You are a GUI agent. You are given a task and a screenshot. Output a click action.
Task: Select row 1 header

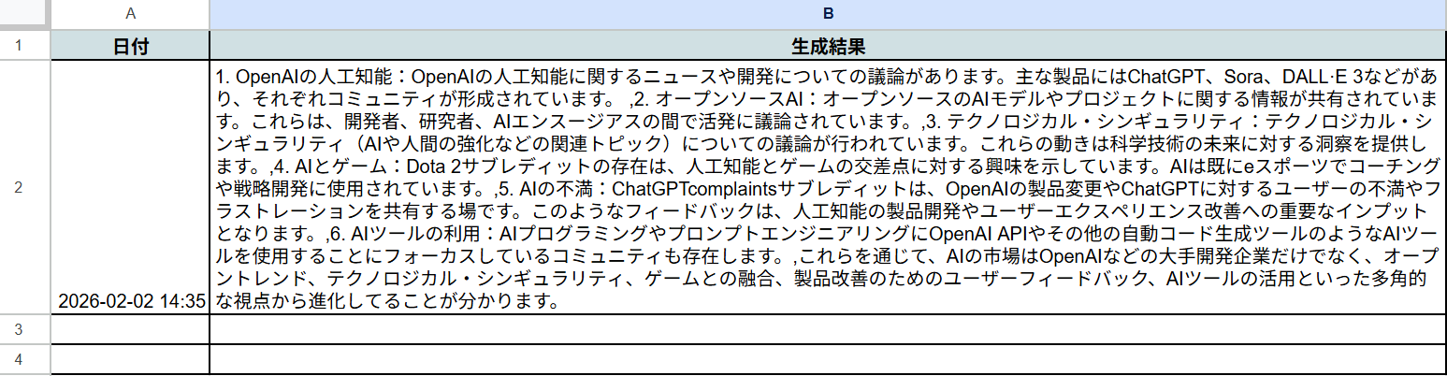(19, 45)
